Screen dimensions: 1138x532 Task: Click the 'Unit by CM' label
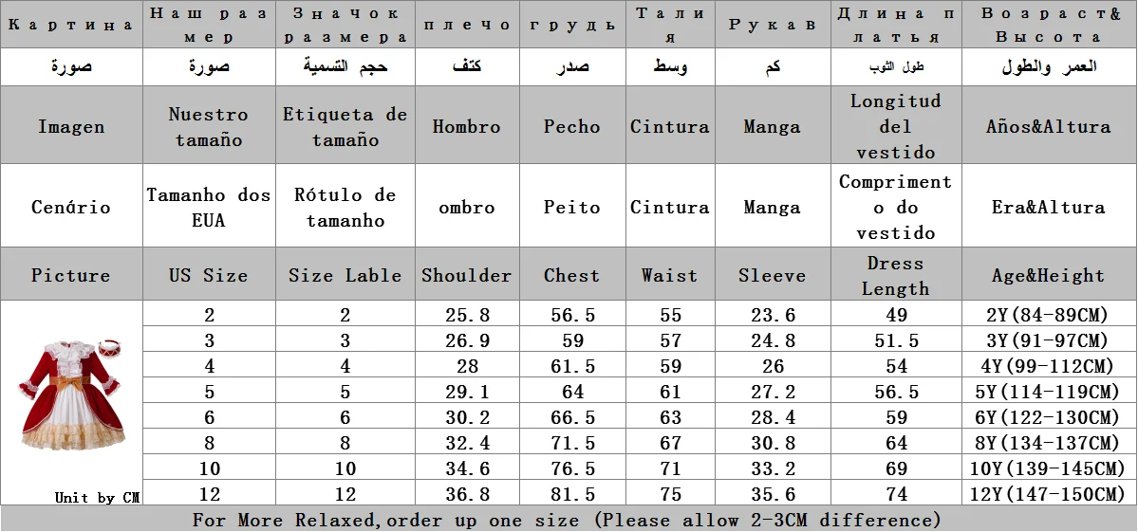coord(97,497)
